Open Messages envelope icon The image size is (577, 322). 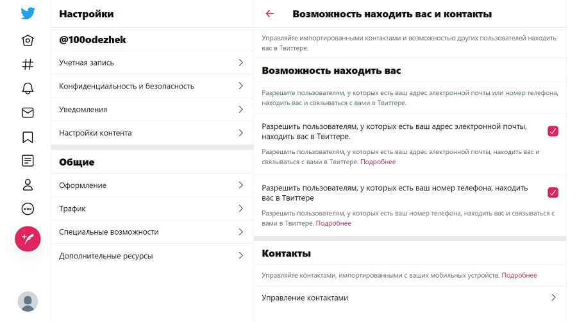tap(28, 113)
